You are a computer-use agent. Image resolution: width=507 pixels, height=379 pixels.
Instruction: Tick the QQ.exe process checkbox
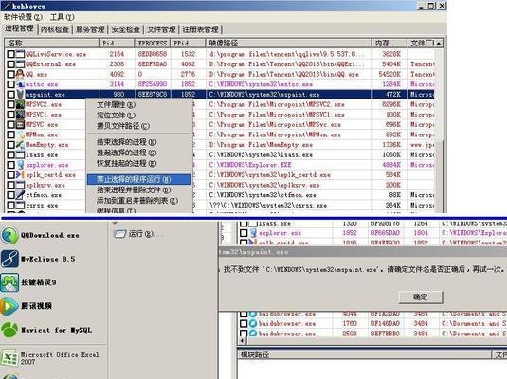pyautogui.click(x=11, y=74)
